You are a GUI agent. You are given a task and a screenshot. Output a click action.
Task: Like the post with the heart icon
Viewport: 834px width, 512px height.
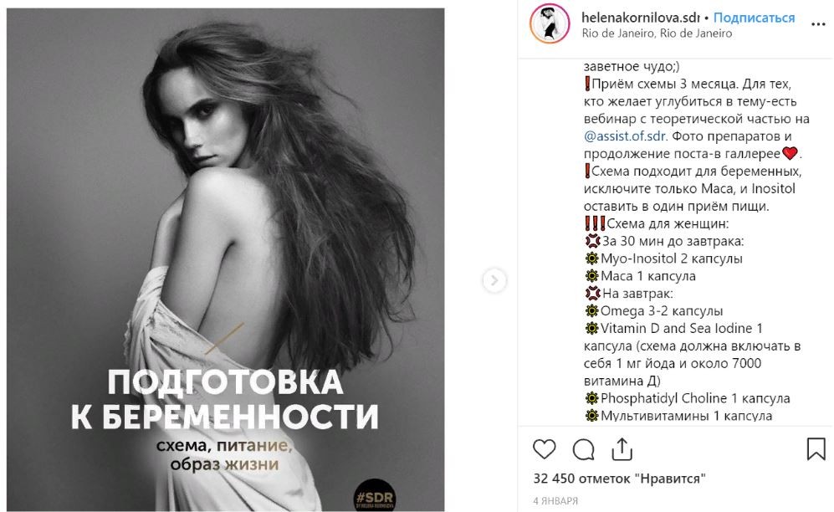[x=544, y=449]
